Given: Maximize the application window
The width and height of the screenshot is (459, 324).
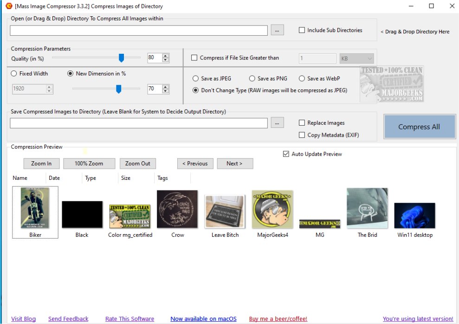Looking at the screenshot, I should pyautogui.click(x=431, y=6).
